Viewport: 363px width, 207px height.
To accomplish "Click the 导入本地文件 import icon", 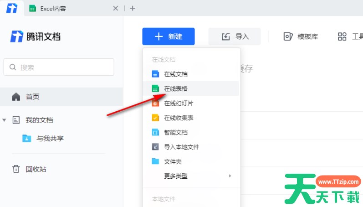I will pyautogui.click(x=155, y=147).
